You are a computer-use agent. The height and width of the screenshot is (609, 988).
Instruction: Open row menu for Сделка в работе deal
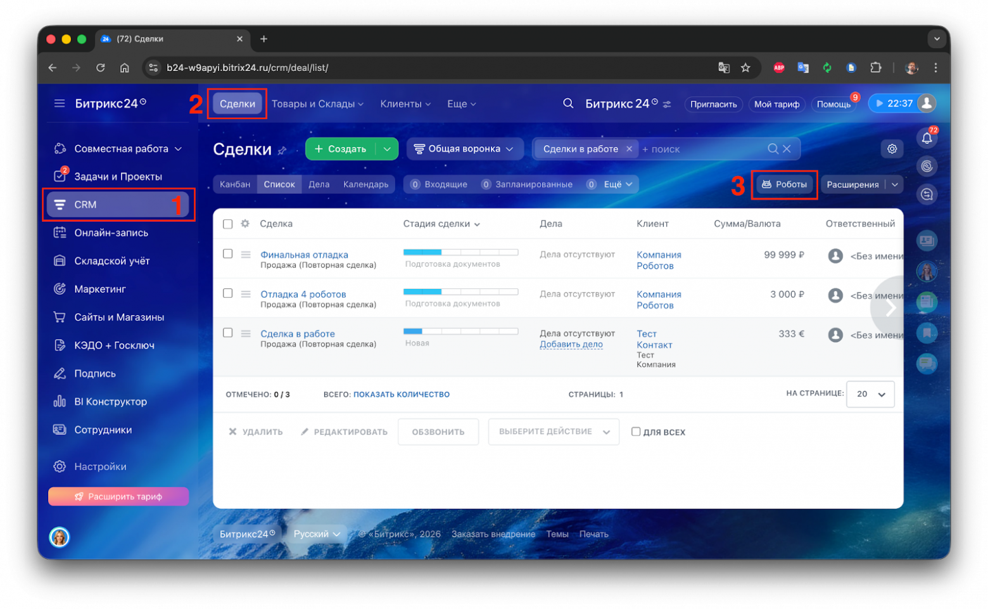(246, 333)
